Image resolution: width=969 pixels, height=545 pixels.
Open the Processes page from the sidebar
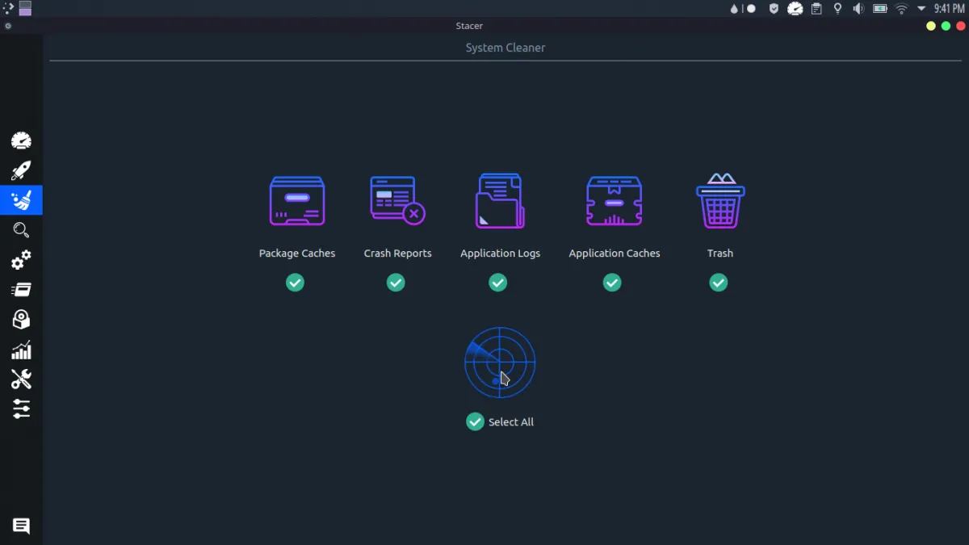click(x=21, y=289)
